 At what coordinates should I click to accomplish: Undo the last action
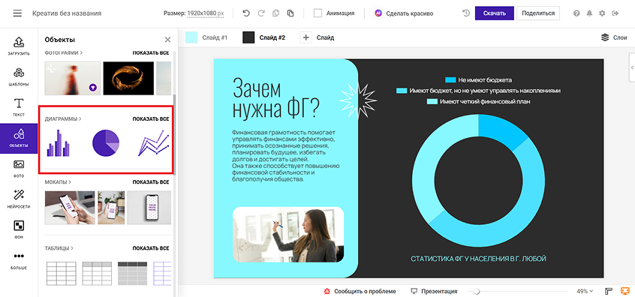(x=246, y=13)
